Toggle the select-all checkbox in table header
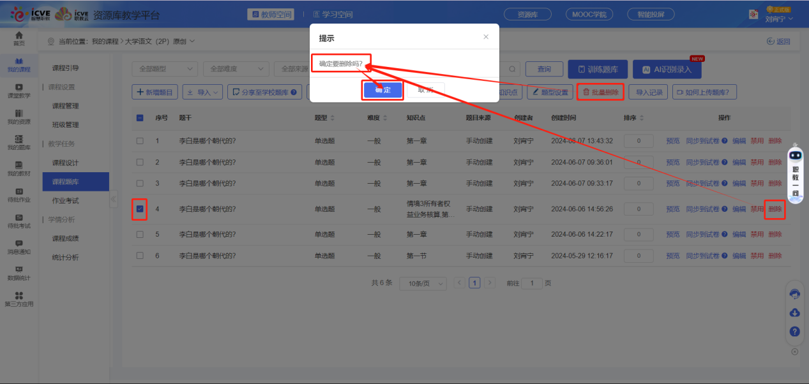 click(140, 118)
